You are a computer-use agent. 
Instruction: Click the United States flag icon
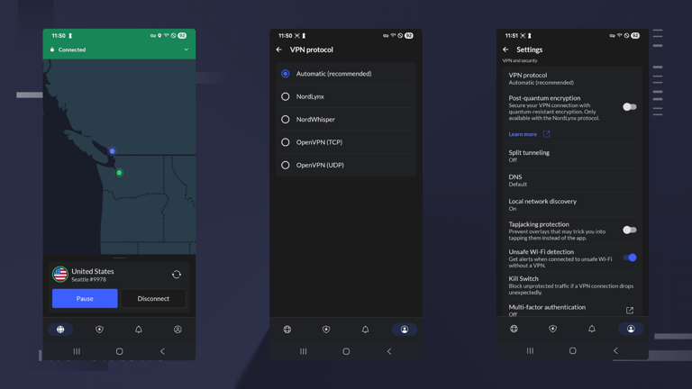60,275
